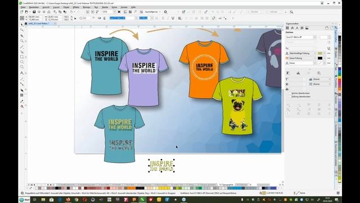Screen dimensions: 360x203
Task: Select the Polygon tool in the toolbox
Action: [x=22, y=67]
